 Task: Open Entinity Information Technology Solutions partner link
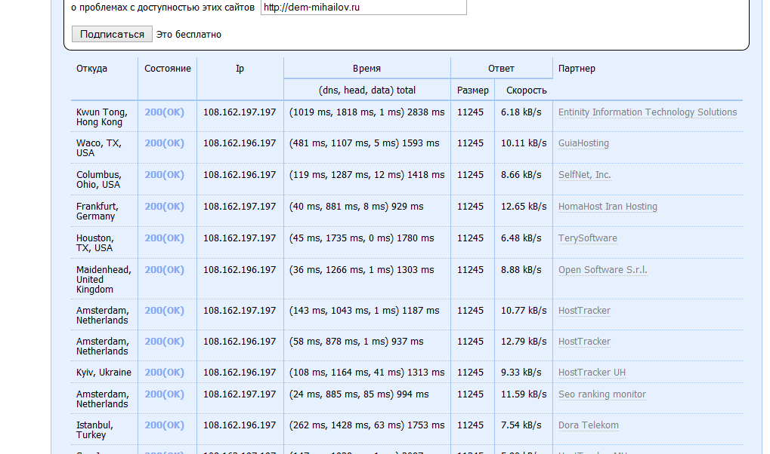(647, 112)
